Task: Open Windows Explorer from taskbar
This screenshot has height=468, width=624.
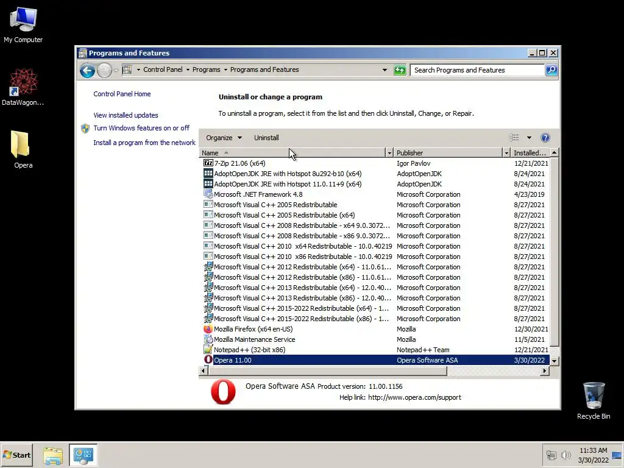Action: tap(53, 456)
